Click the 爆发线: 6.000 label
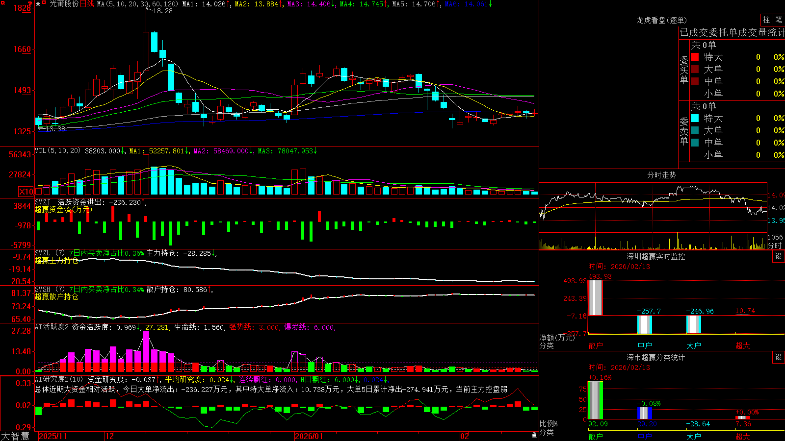The image size is (785, 441). pos(310,327)
